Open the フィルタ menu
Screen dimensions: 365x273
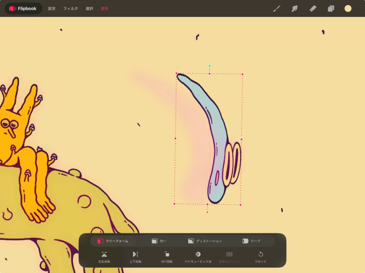pyautogui.click(x=71, y=9)
